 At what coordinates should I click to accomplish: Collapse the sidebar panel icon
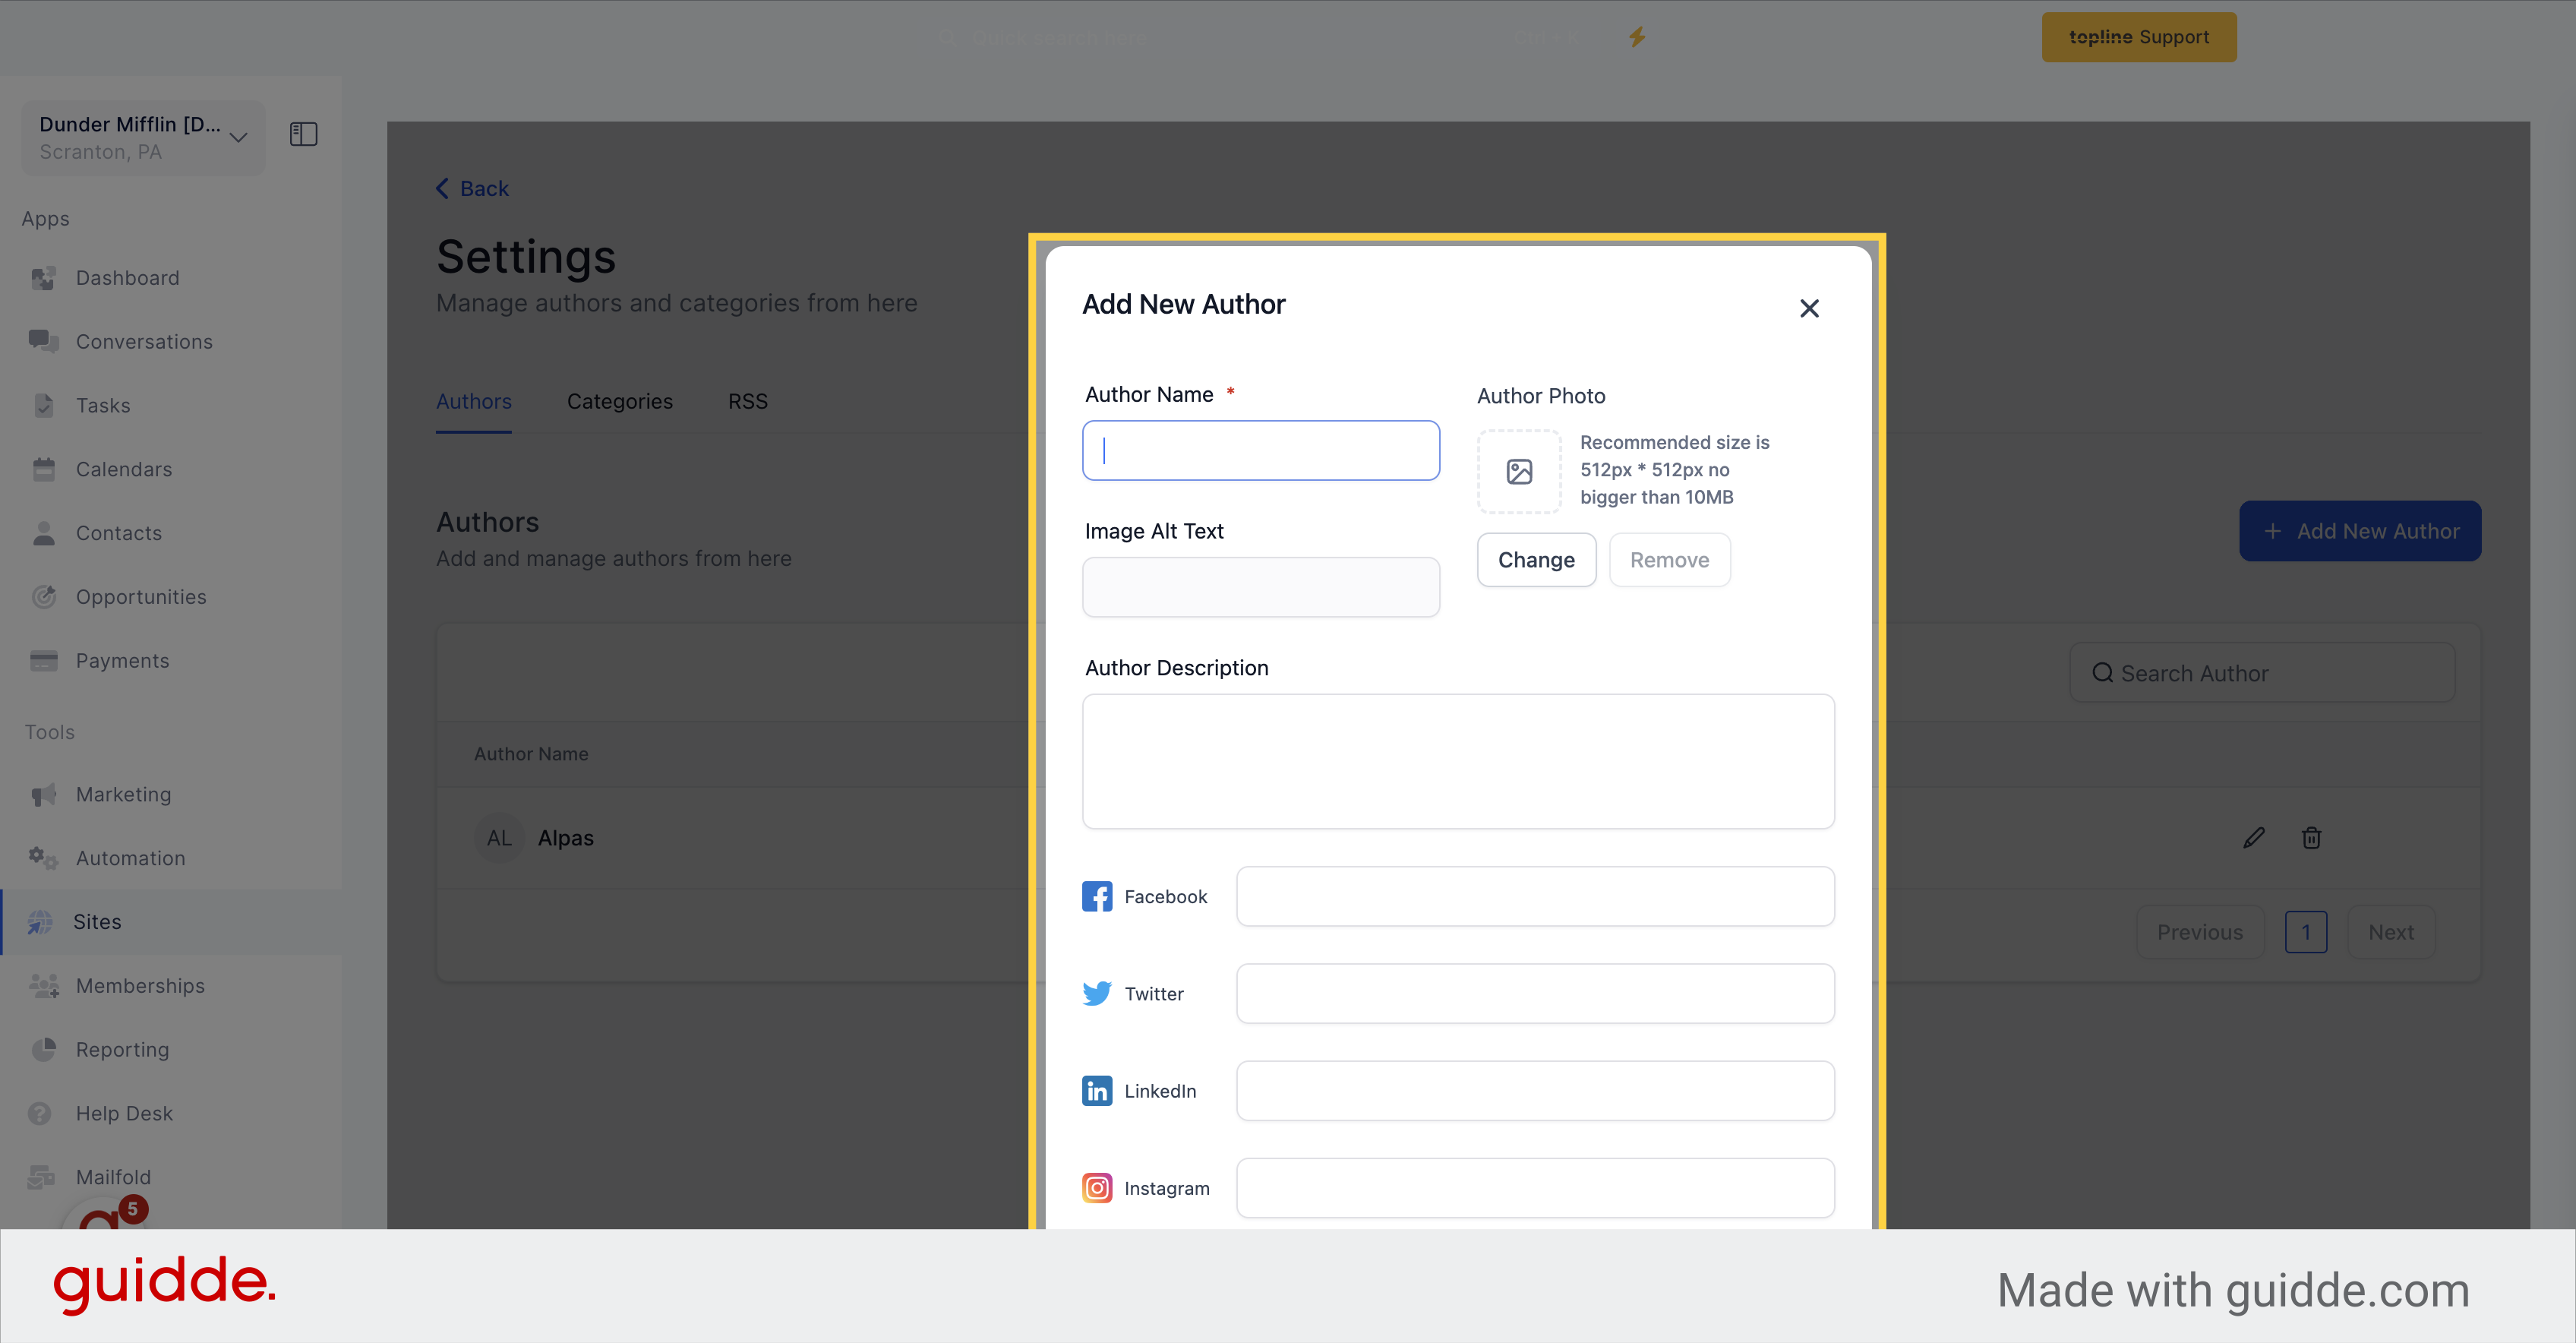pyautogui.click(x=303, y=134)
